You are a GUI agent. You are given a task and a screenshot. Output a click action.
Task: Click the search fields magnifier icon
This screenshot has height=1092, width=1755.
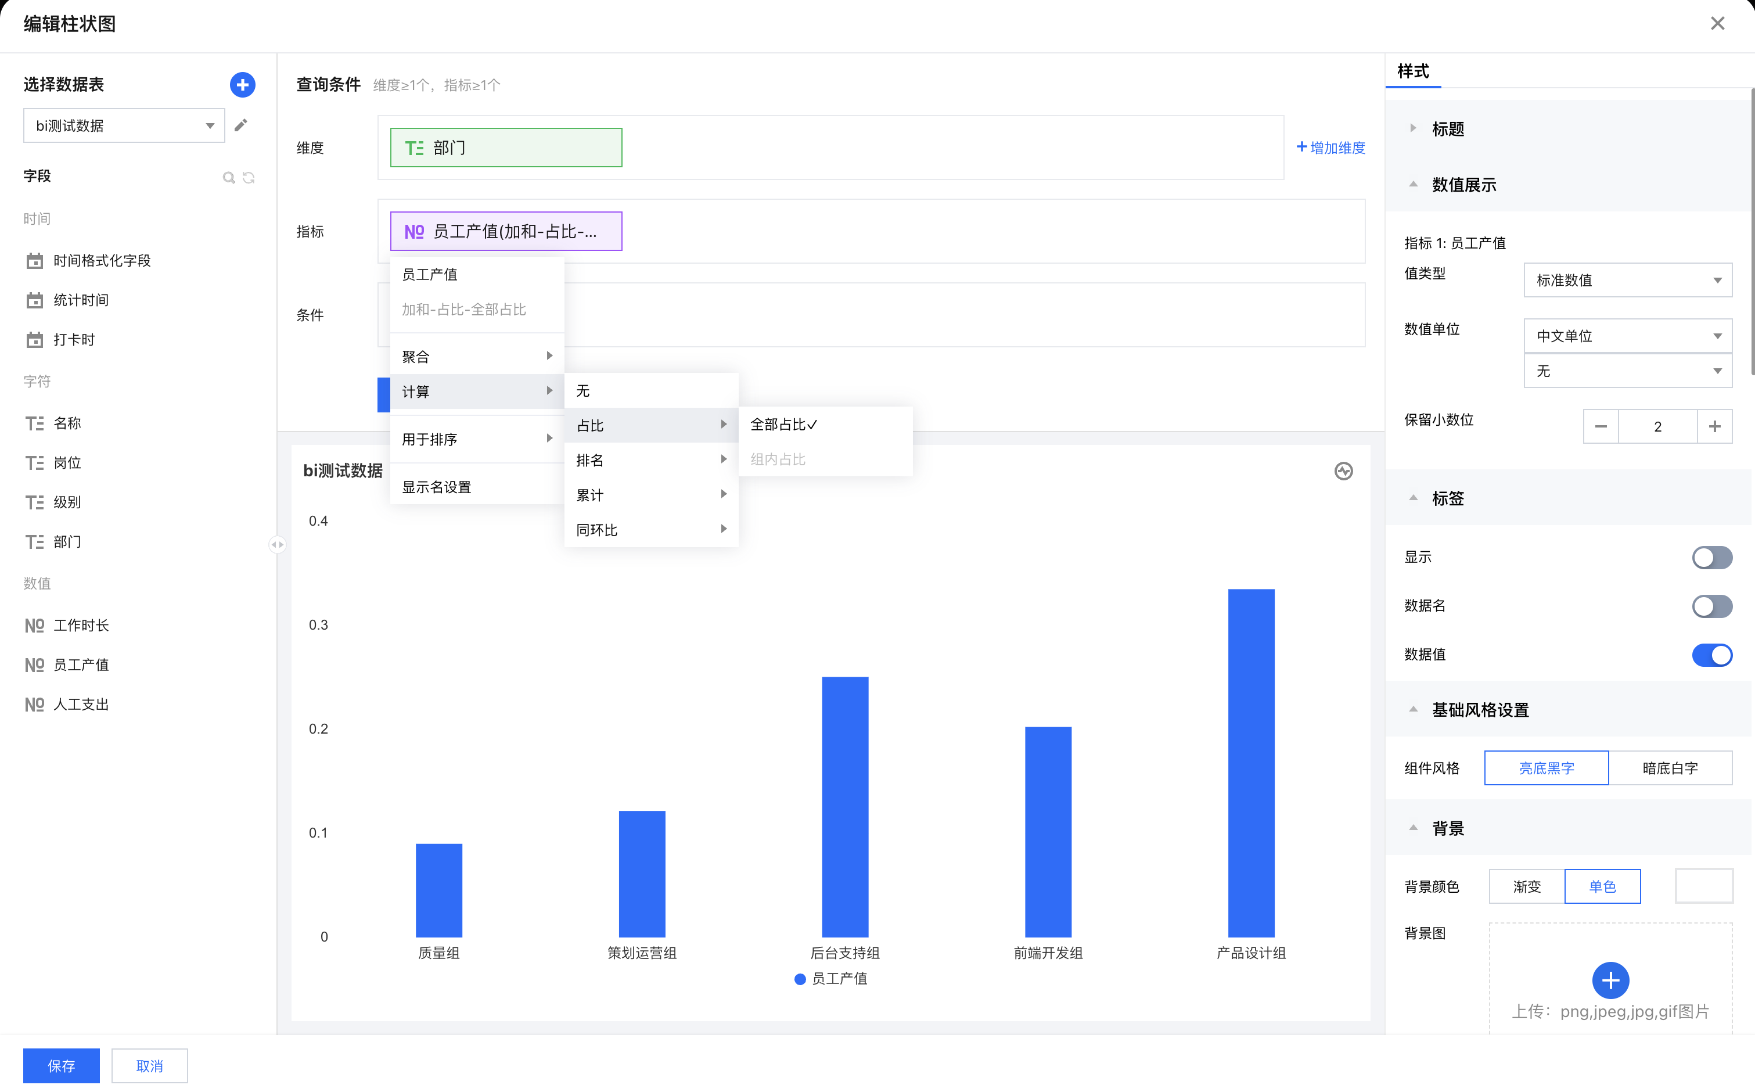tap(228, 178)
